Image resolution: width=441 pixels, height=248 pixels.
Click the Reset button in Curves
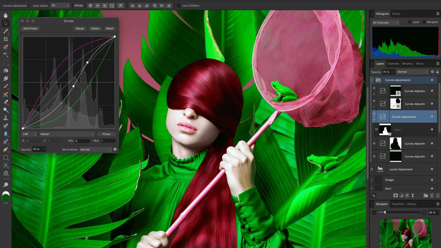tap(110, 29)
